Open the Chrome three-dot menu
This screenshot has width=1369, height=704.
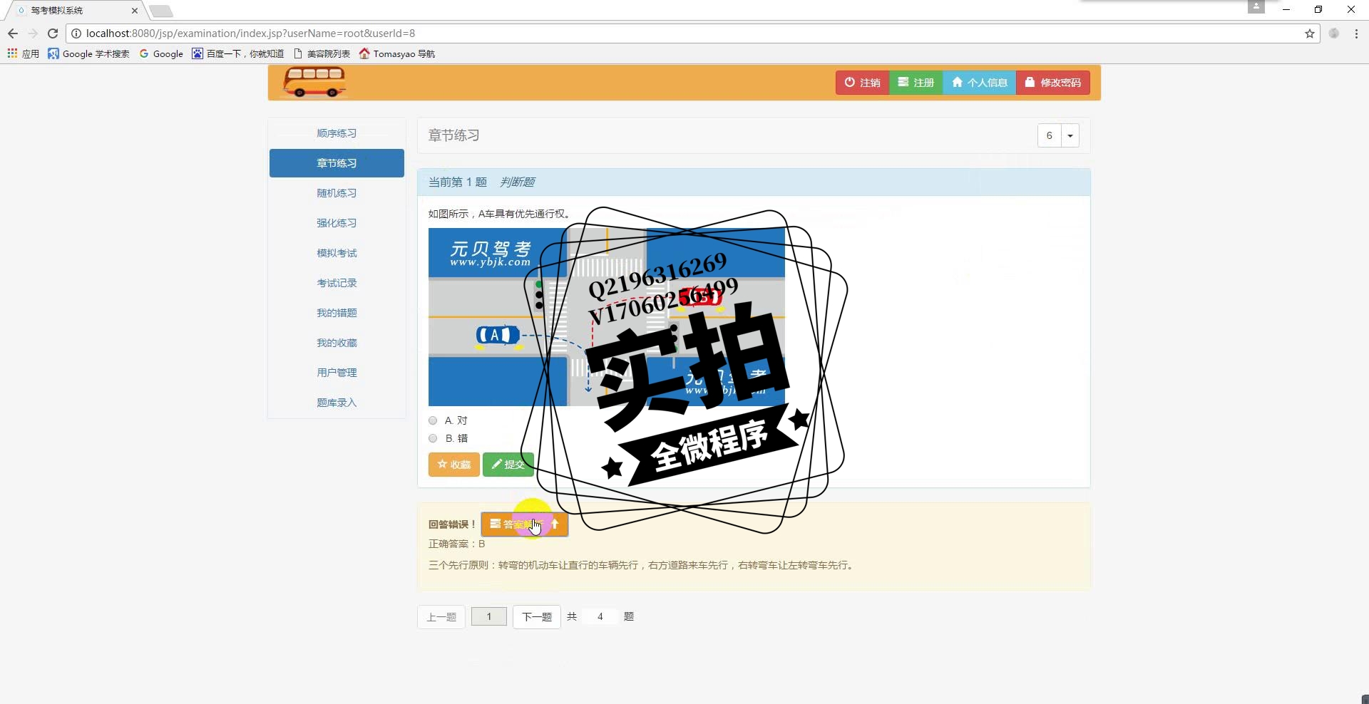click(1356, 33)
